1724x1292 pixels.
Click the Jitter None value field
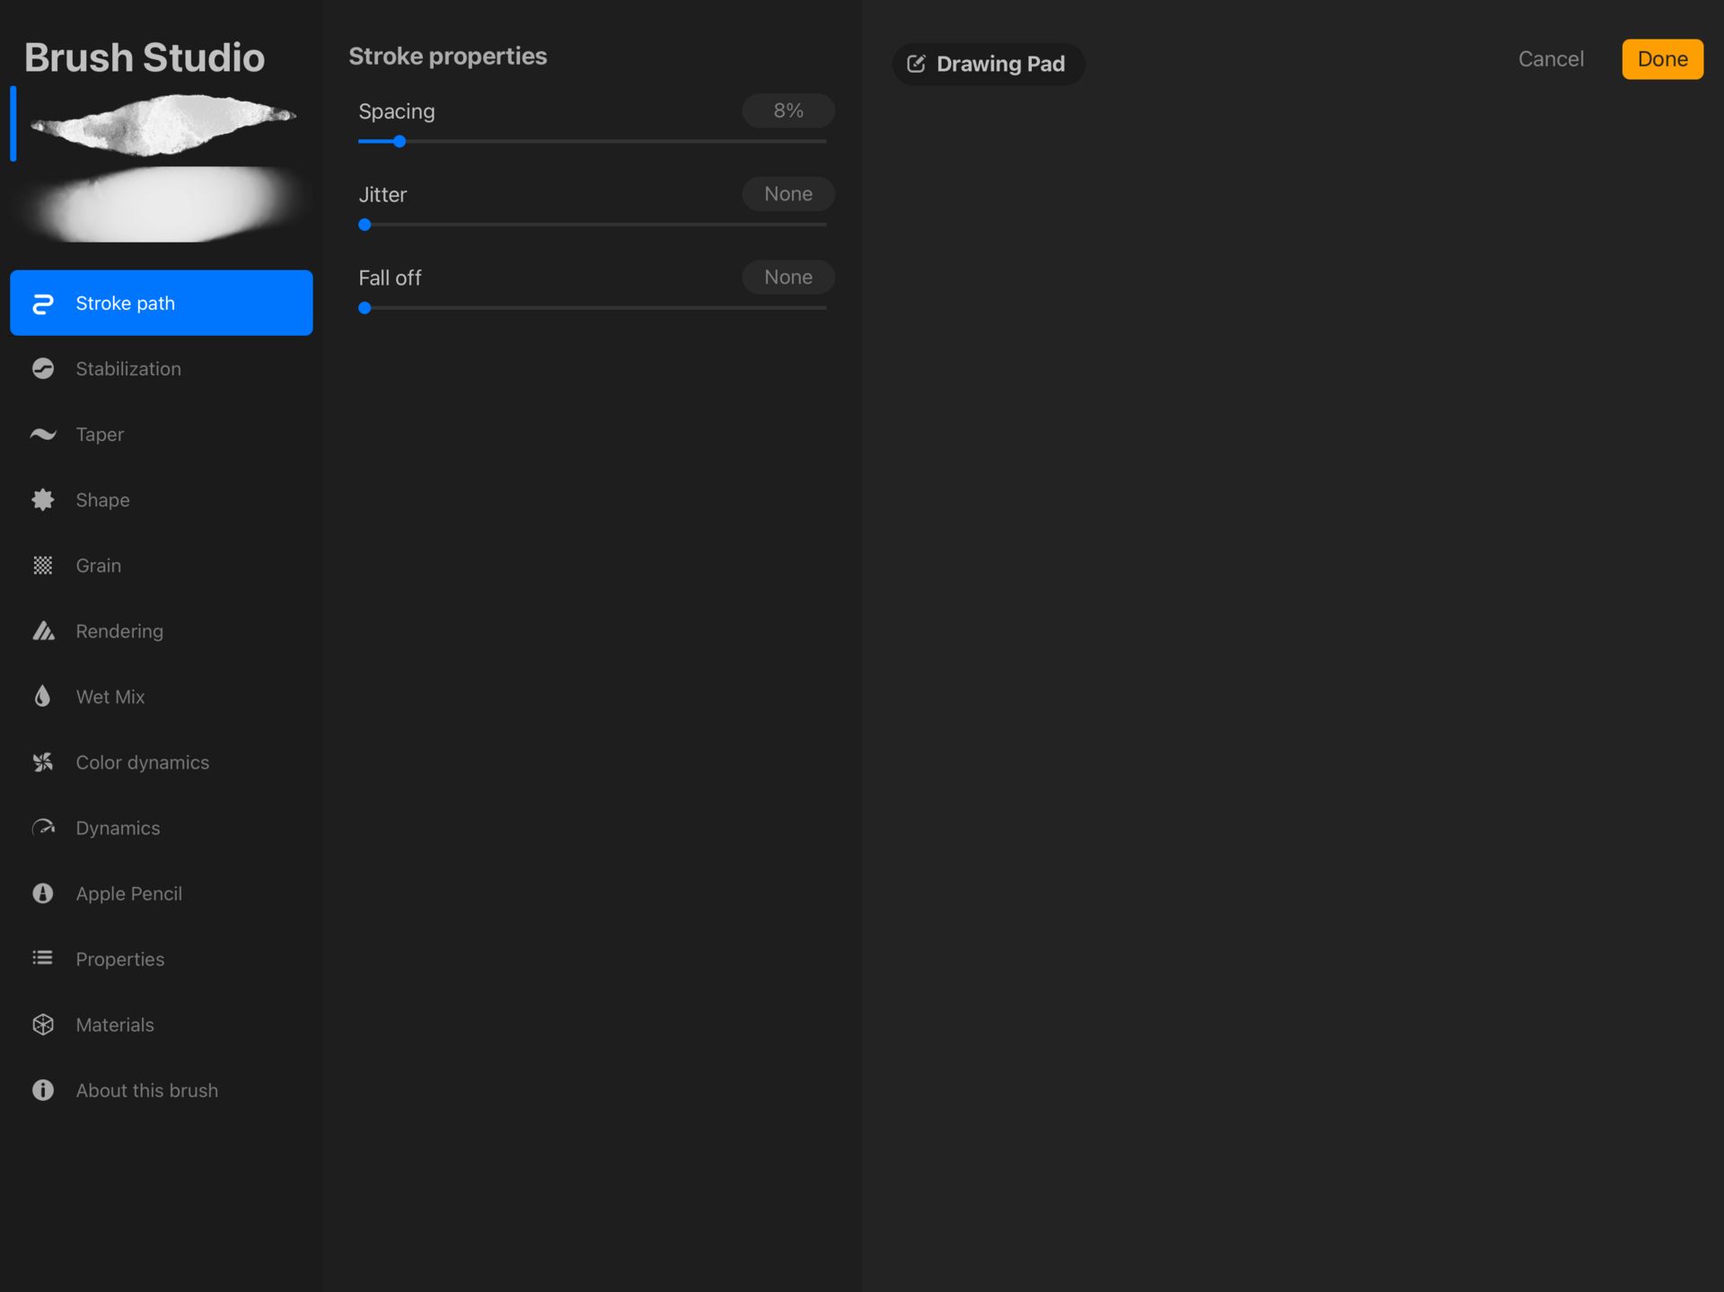click(787, 194)
